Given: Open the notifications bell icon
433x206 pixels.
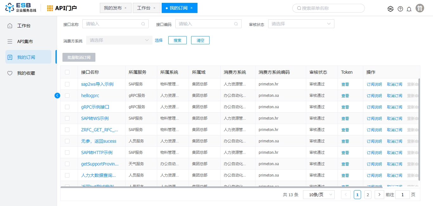Looking at the screenshot, I should (x=409, y=9).
